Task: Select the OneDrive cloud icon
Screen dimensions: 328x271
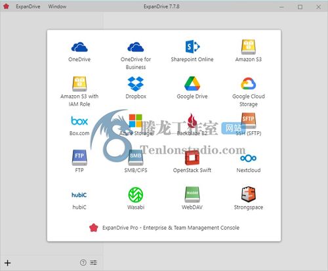Action: tap(79, 47)
